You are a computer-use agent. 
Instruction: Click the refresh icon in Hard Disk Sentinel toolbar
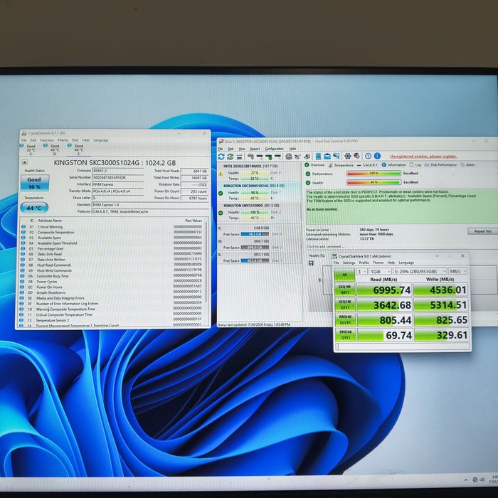coord(221,157)
